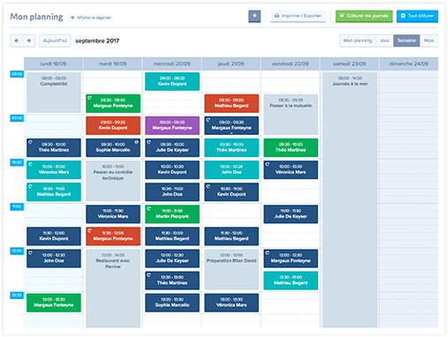Open Wednesday 13:00 Sophie Marcello appointment
This screenshot has height=337, width=448.
click(172, 303)
